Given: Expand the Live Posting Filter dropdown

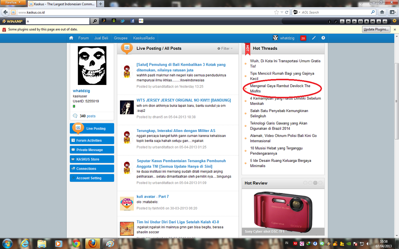Looking at the screenshot, I should pos(225,49).
